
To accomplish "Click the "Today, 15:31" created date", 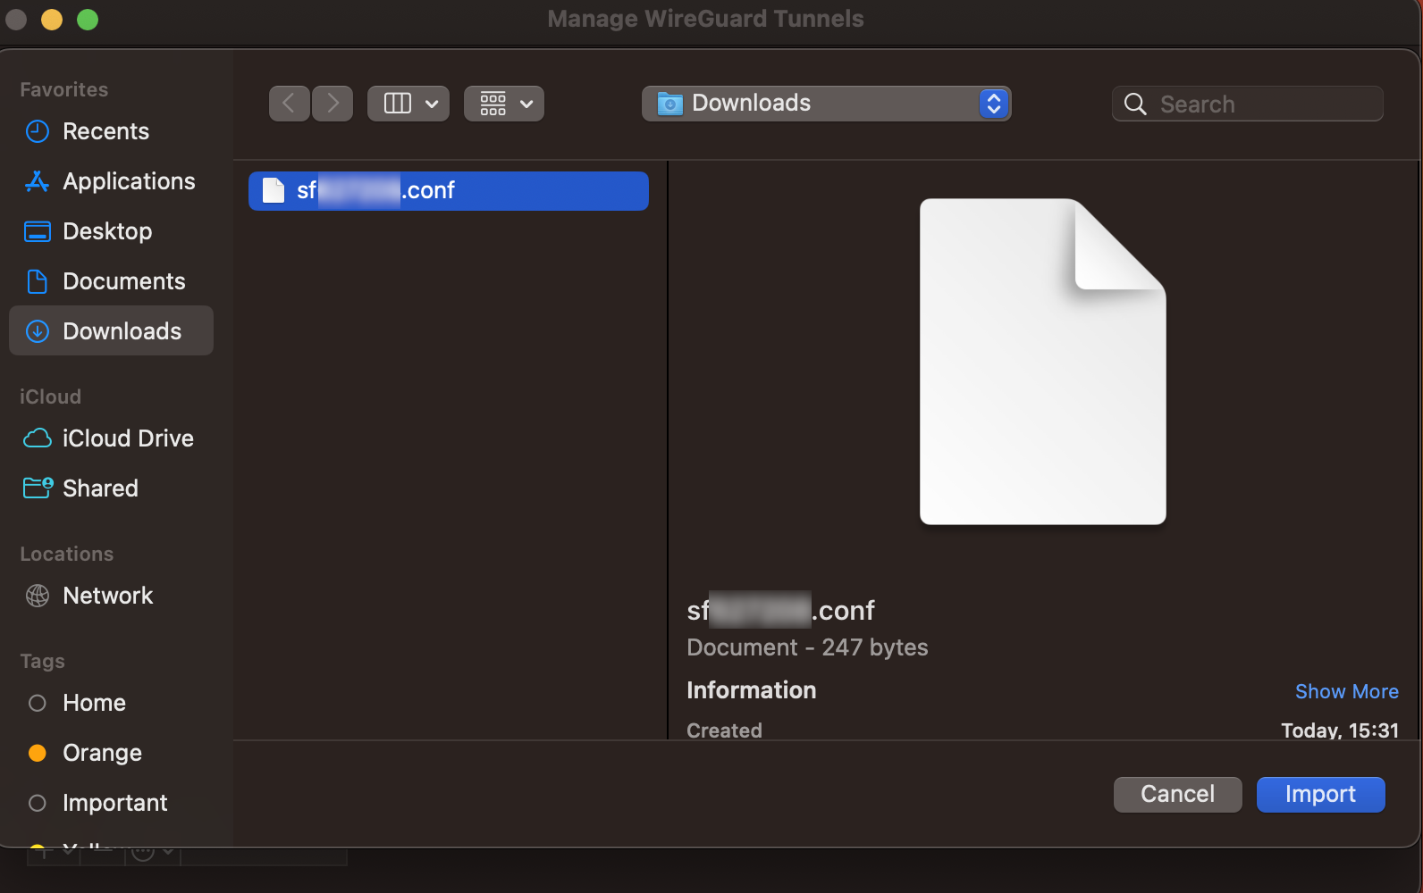I will (x=1340, y=730).
